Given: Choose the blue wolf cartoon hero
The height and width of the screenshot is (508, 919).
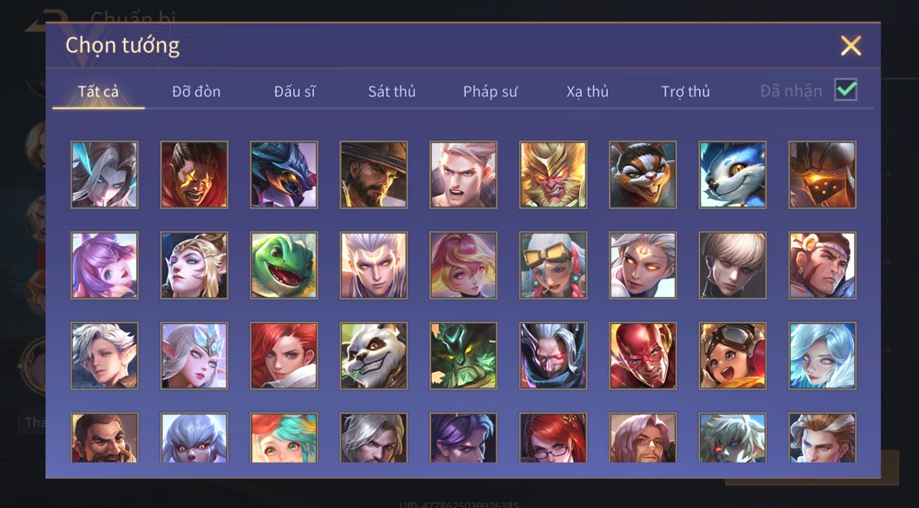Looking at the screenshot, I should [732, 175].
